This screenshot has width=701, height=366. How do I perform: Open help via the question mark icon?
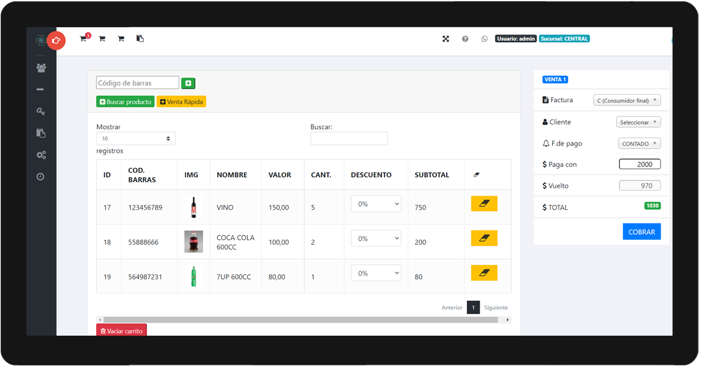pos(465,39)
